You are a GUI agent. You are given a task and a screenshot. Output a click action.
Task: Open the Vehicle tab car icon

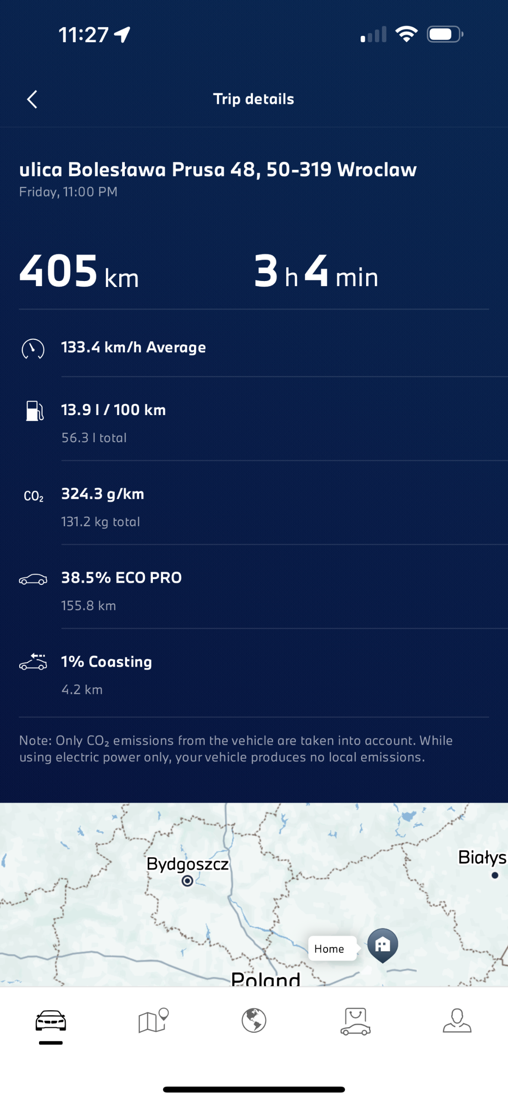click(51, 1021)
